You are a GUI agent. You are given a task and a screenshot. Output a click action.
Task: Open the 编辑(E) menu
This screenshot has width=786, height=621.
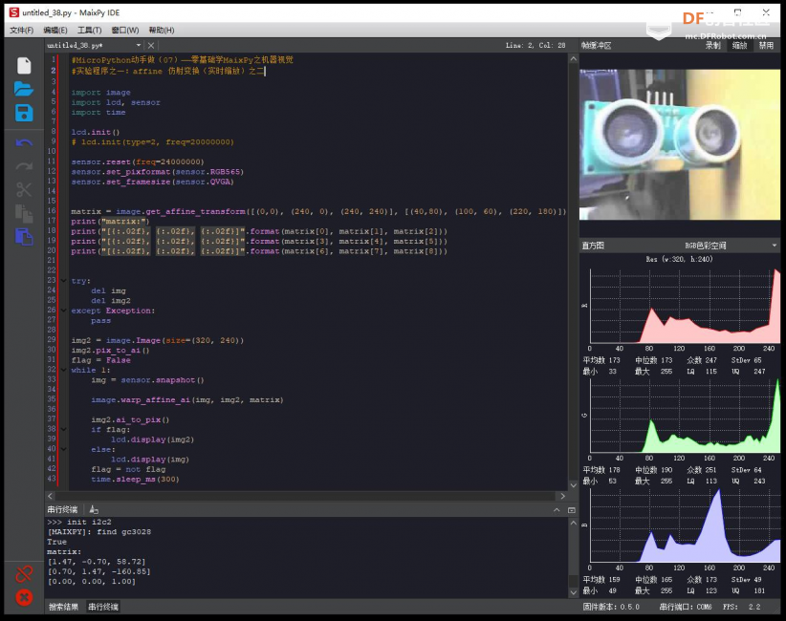point(55,30)
